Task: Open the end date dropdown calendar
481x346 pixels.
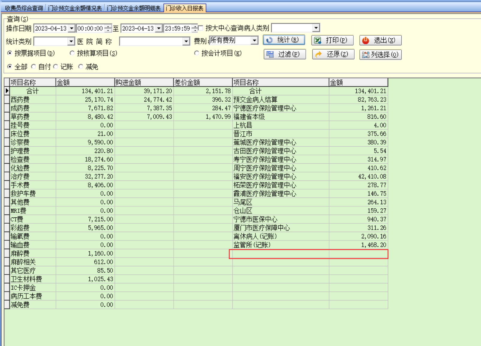Action: (159, 28)
